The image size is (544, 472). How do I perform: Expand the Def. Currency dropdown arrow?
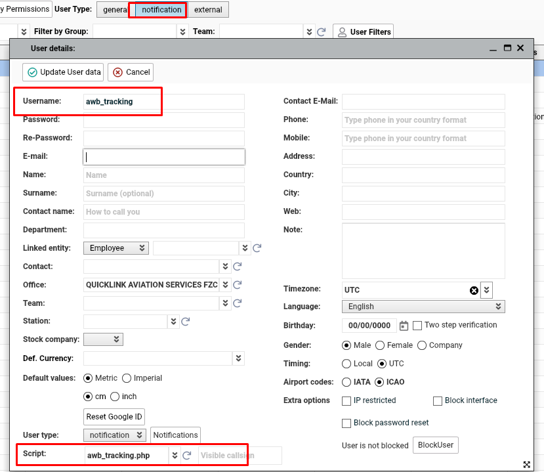coord(239,358)
